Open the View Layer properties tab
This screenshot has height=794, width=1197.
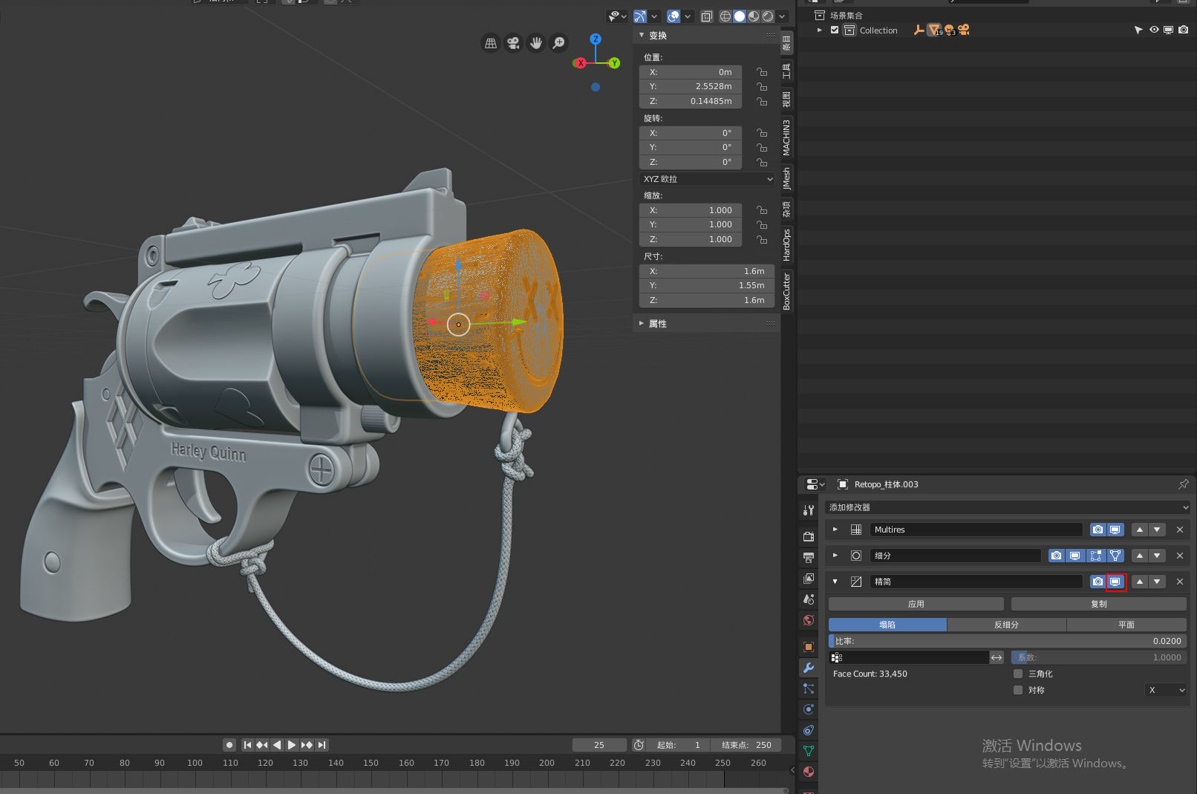click(809, 578)
